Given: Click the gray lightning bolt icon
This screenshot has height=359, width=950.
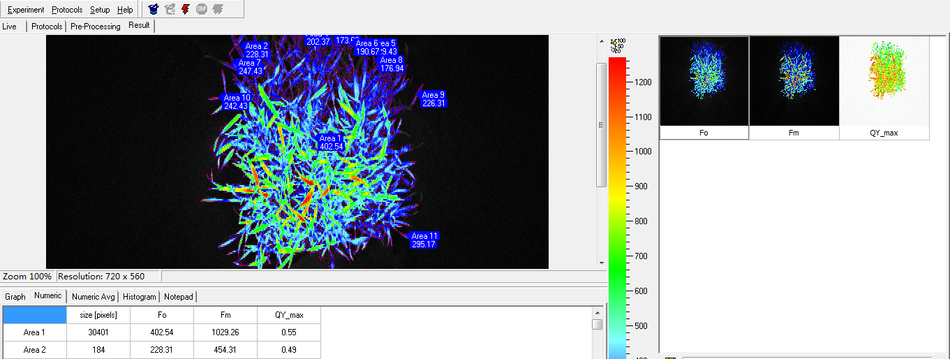Looking at the screenshot, I should click(x=218, y=9).
